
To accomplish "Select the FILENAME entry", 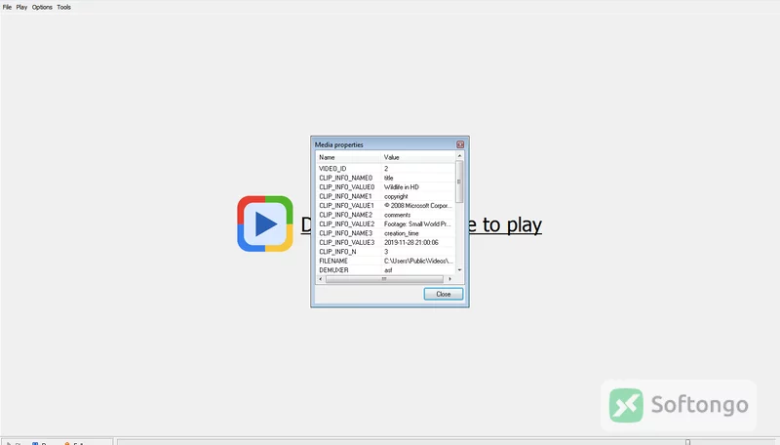I will (333, 261).
